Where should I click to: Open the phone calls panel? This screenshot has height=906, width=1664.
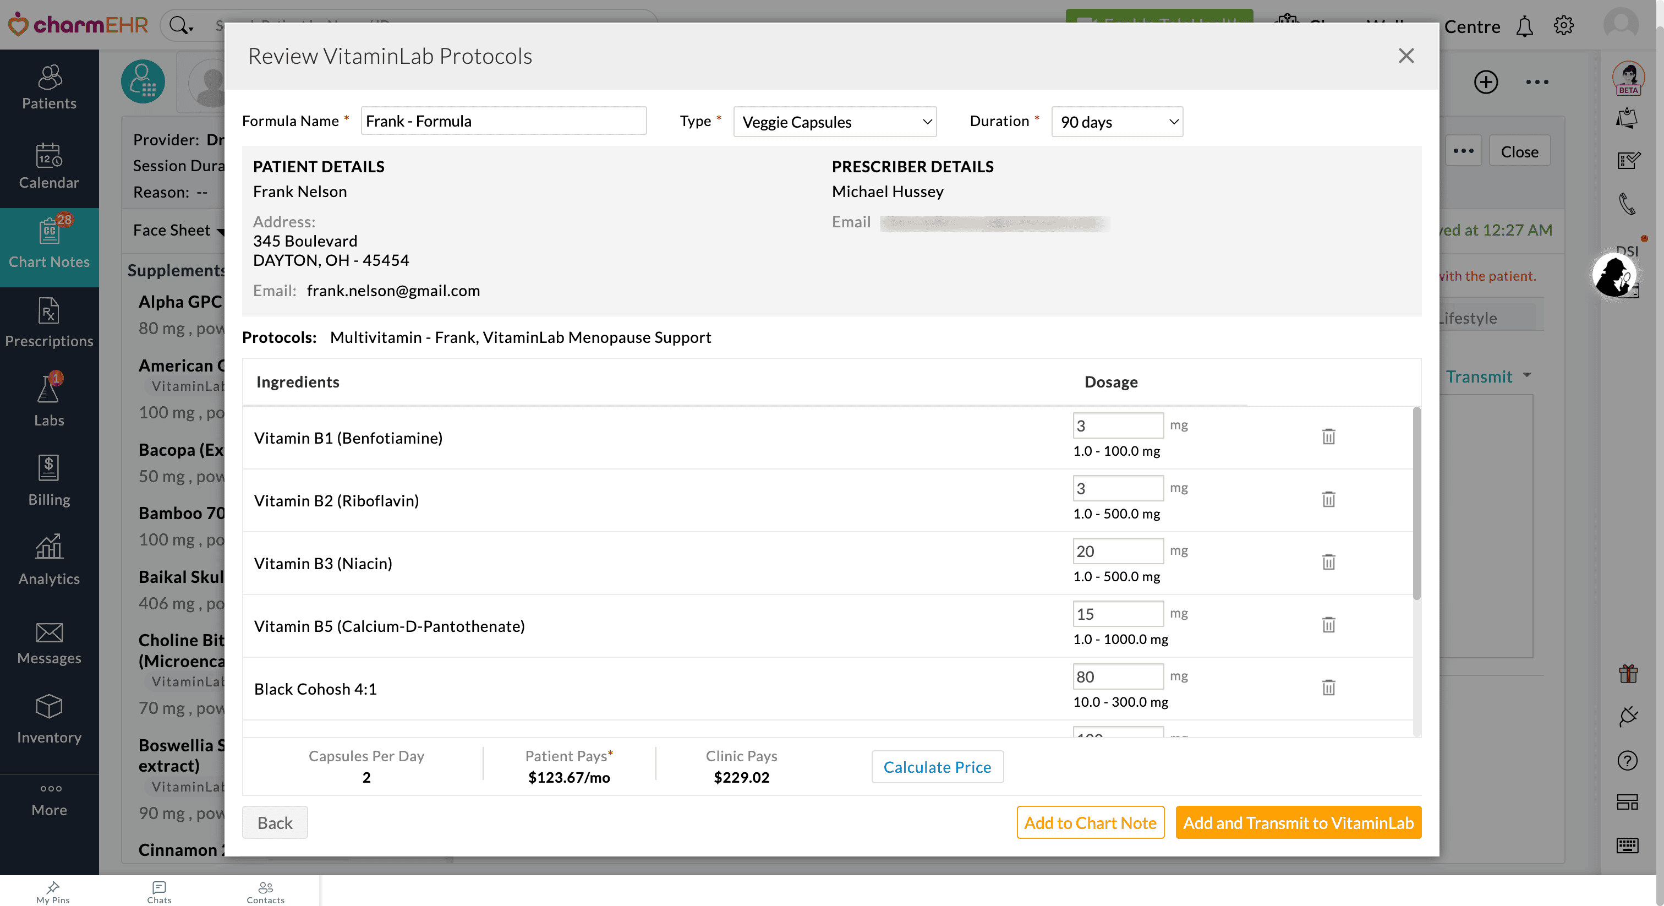point(1628,203)
